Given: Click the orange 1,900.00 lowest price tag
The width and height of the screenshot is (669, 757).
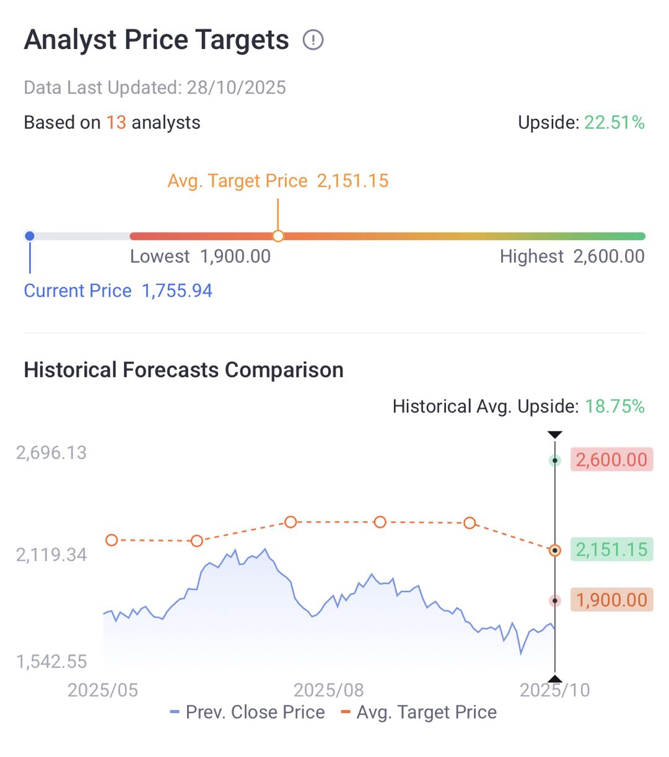Looking at the screenshot, I should (x=611, y=600).
